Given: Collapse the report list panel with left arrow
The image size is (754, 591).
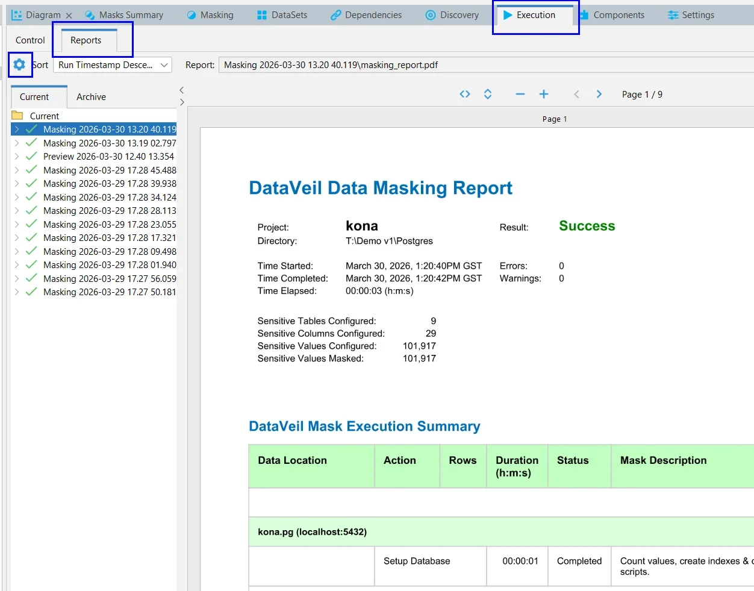Looking at the screenshot, I should [x=181, y=90].
